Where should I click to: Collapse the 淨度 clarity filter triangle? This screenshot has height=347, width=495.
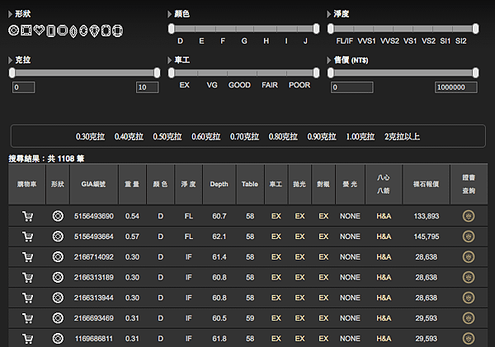[x=328, y=14]
